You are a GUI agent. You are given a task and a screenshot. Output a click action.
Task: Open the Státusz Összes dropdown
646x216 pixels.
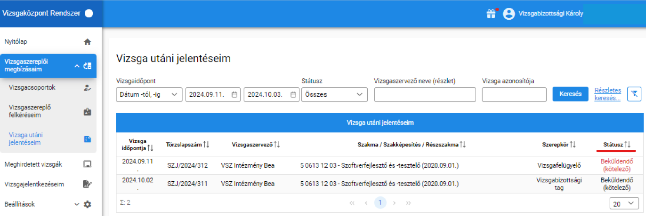pyautogui.click(x=334, y=94)
